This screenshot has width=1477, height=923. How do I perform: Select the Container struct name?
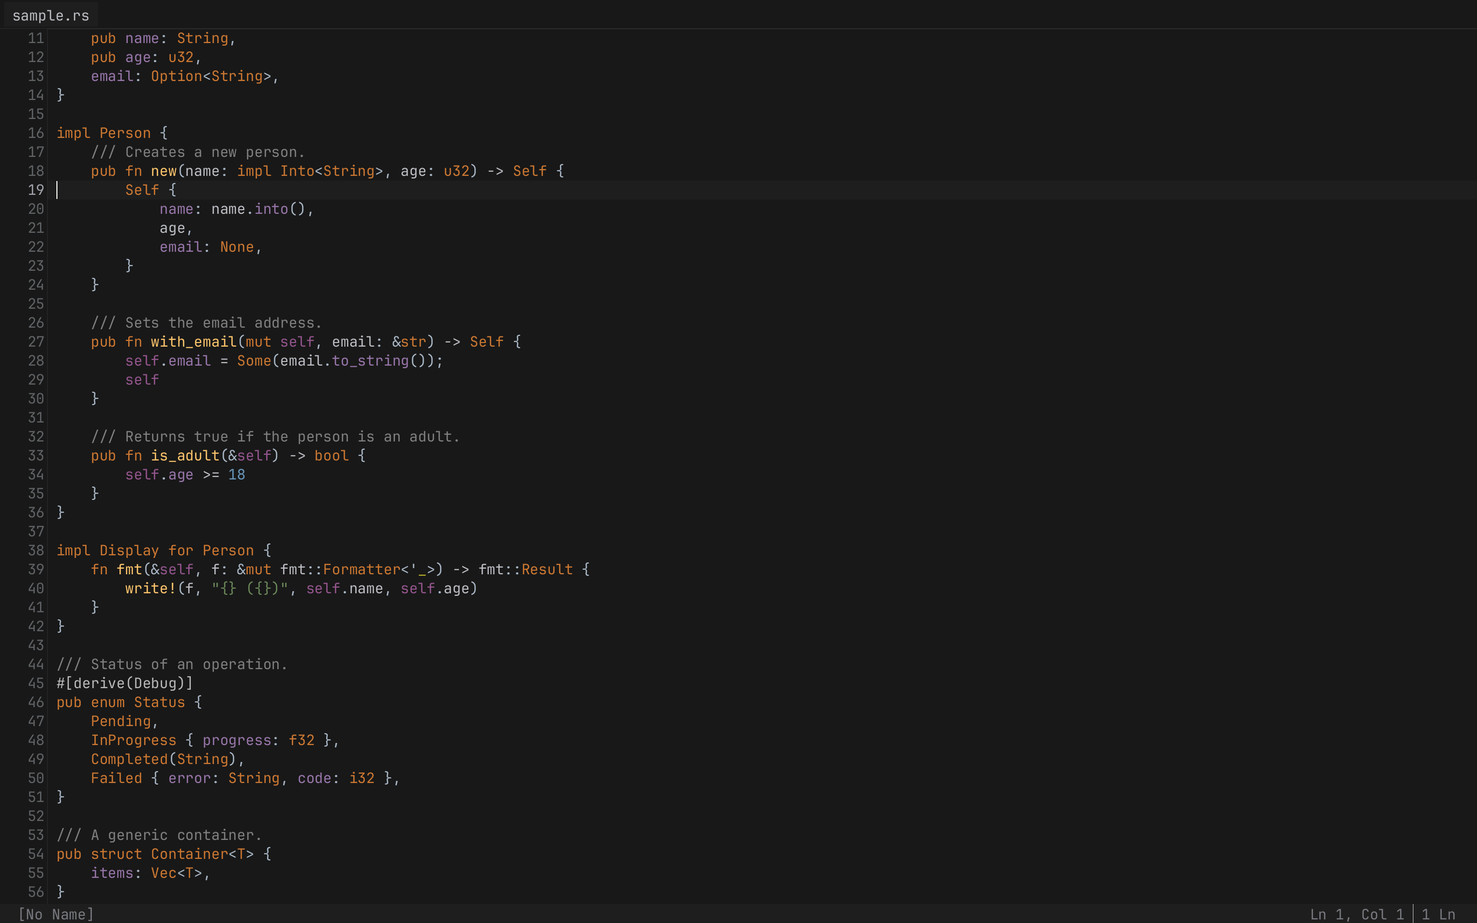coord(189,854)
